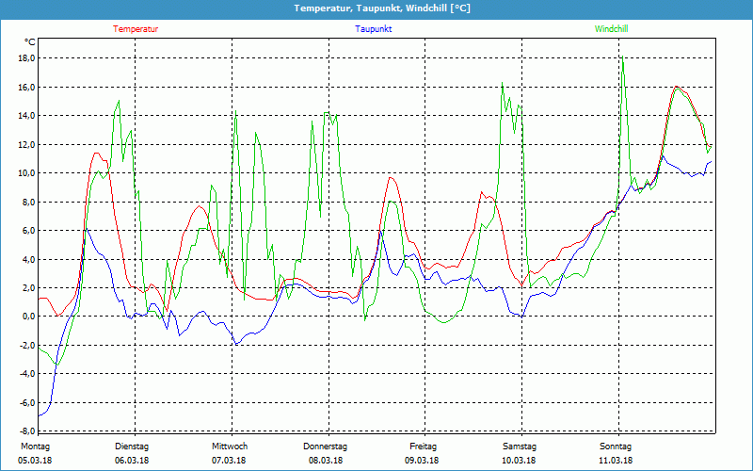Click the 'Dienstag' day label
753x471 pixels.
pos(132,447)
